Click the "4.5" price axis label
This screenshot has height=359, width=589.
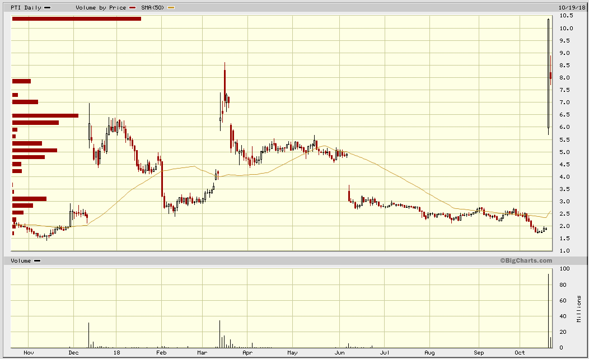pyautogui.click(x=564, y=164)
